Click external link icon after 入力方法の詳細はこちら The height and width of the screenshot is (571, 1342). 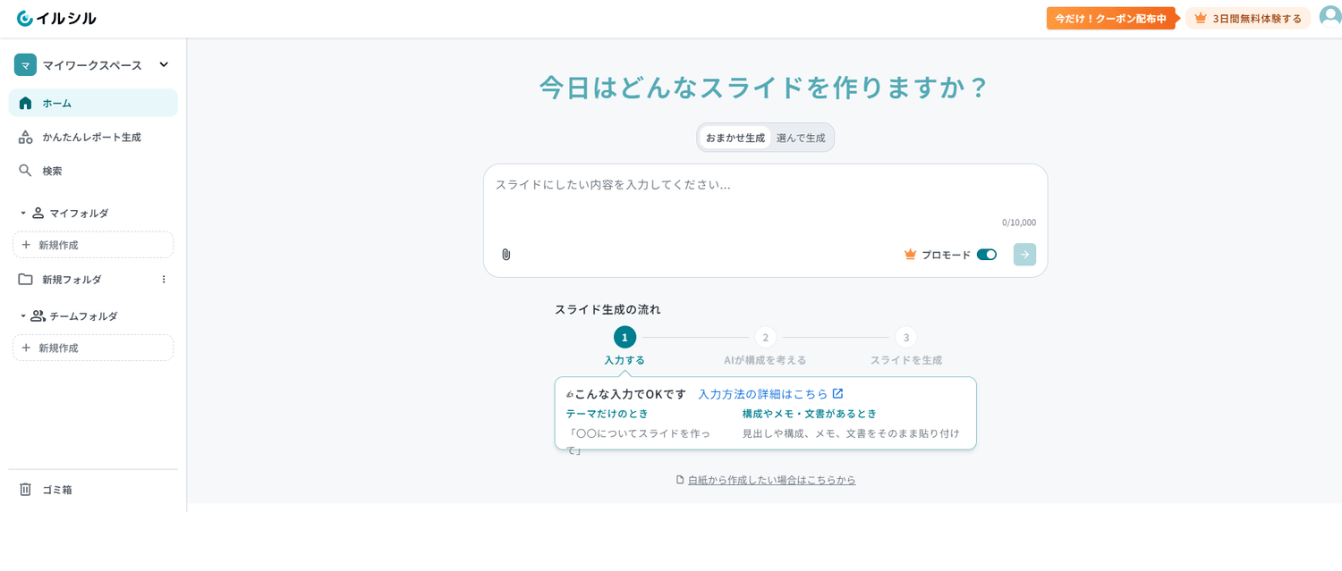tap(837, 393)
